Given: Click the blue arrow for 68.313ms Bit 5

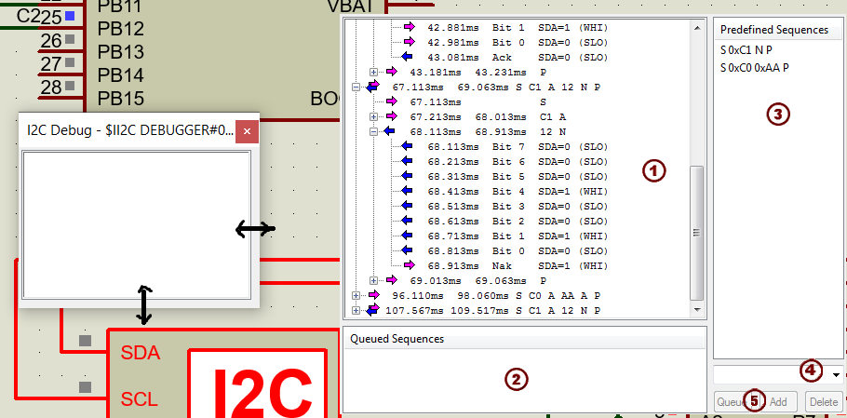Looking at the screenshot, I should pyautogui.click(x=408, y=176).
